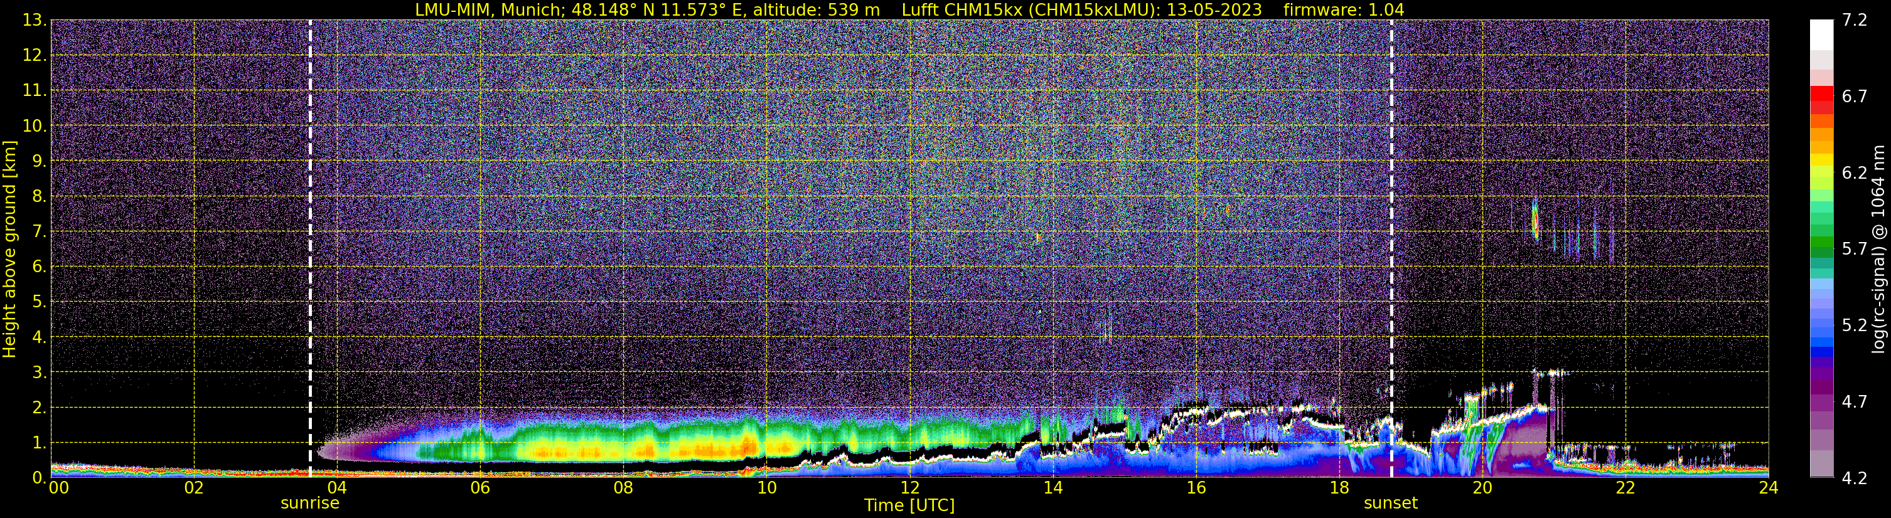1891x518 pixels.
Task: Click the 'log(rc-signal) @ 1064 nm' colorbar label
Action: pyautogui.click(x=1878, y=249)
